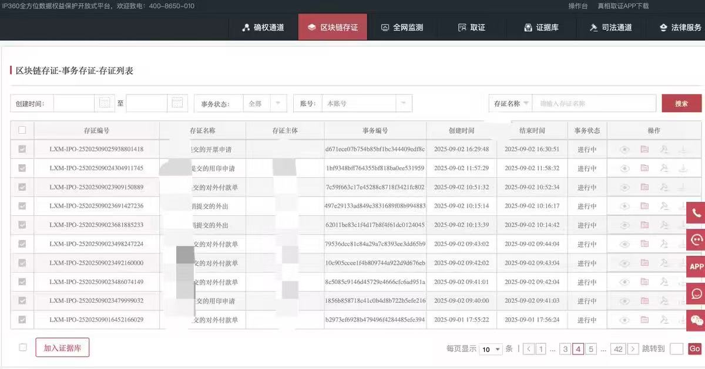Viewport: 705px width, 369px height.
Task: Uncheck the row LXM-IPO-25202509025938801418 checkbox
Action: 22,150
